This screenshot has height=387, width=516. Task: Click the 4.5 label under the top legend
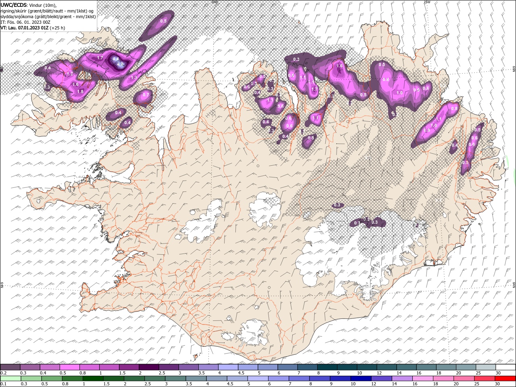pos(241,373)
